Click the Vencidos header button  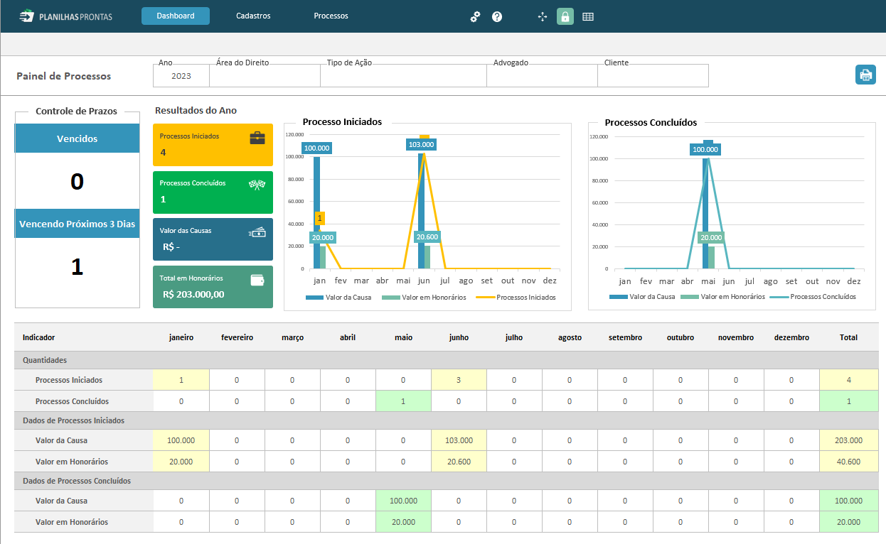78,138
